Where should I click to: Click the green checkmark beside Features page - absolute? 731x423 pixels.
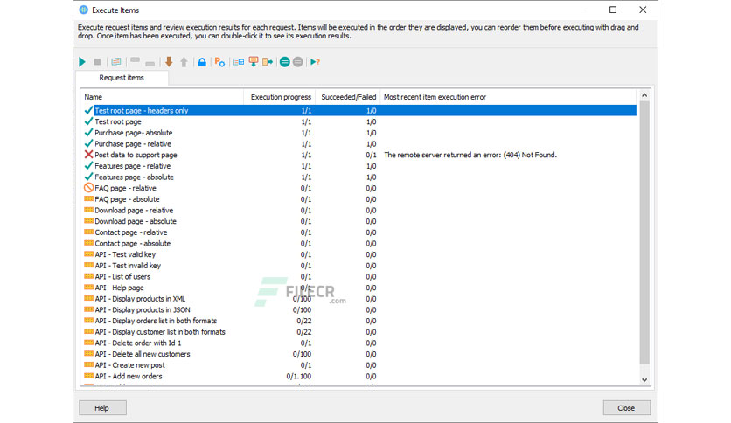88,177
